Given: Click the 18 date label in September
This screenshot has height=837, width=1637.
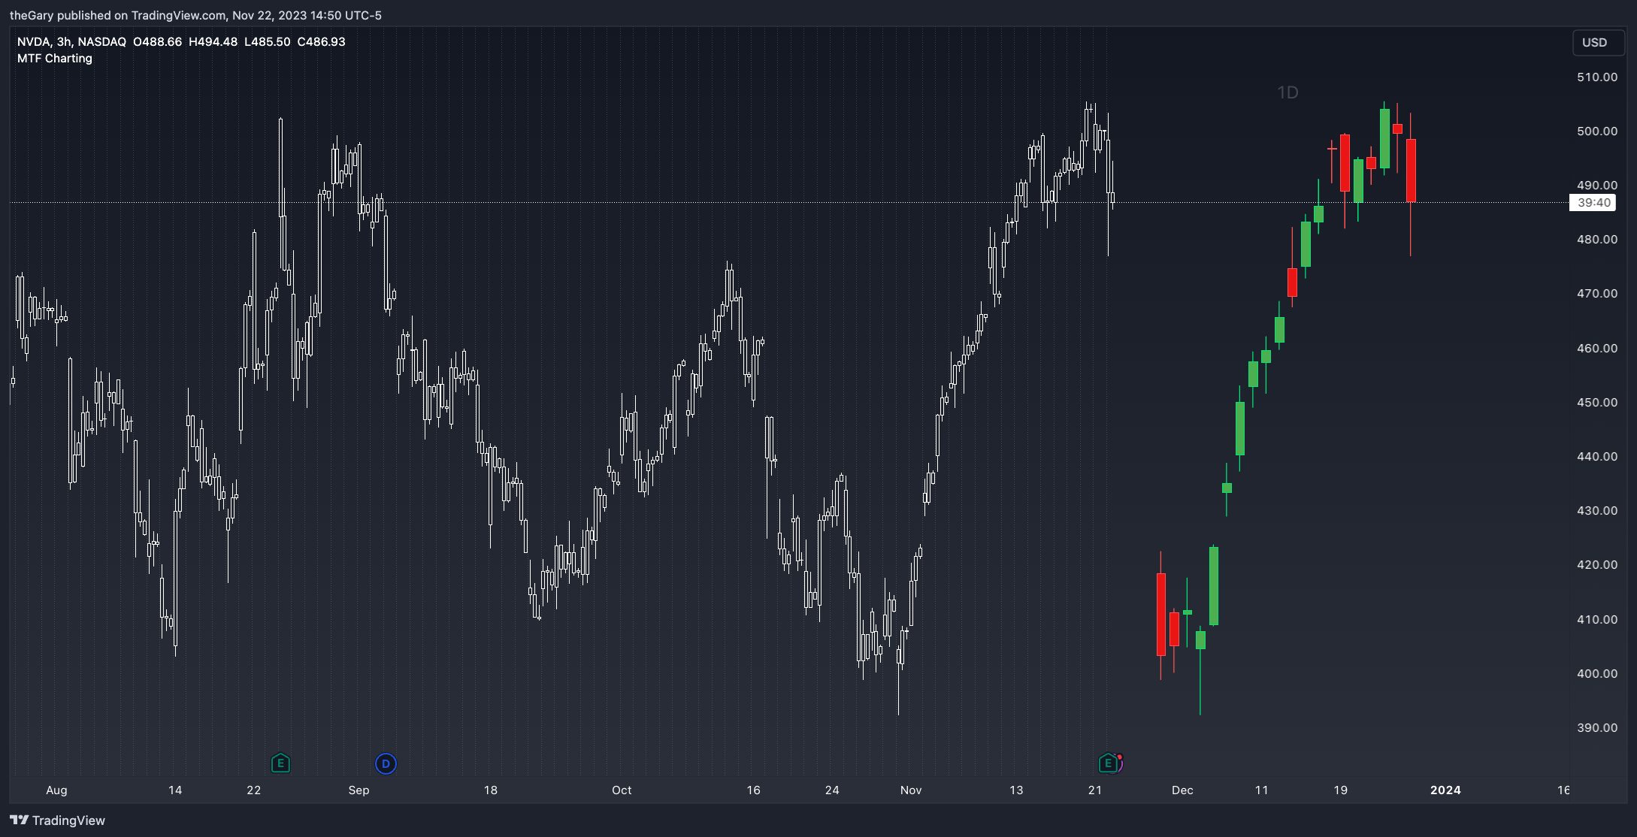Looking at the screenshot, I should tap(491, 790).
